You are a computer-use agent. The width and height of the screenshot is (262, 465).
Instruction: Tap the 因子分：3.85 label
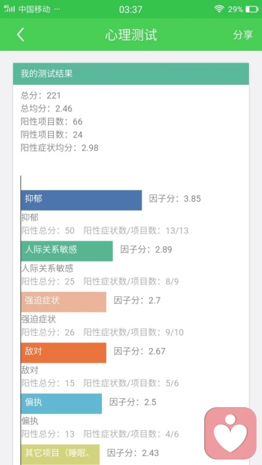tap(175, 198)
